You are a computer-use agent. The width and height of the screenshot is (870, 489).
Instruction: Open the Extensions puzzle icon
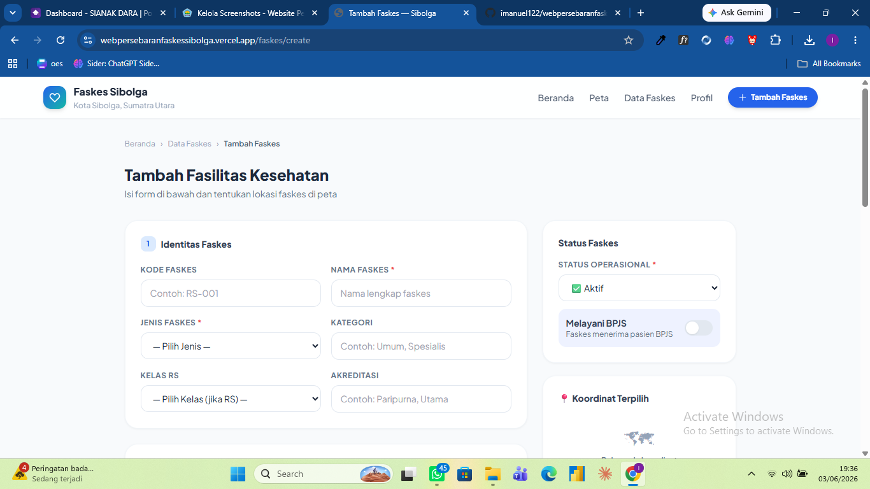[x=775, y=40]
